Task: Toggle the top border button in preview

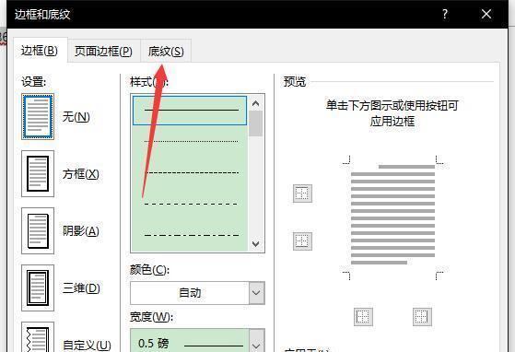Action: 302,194
